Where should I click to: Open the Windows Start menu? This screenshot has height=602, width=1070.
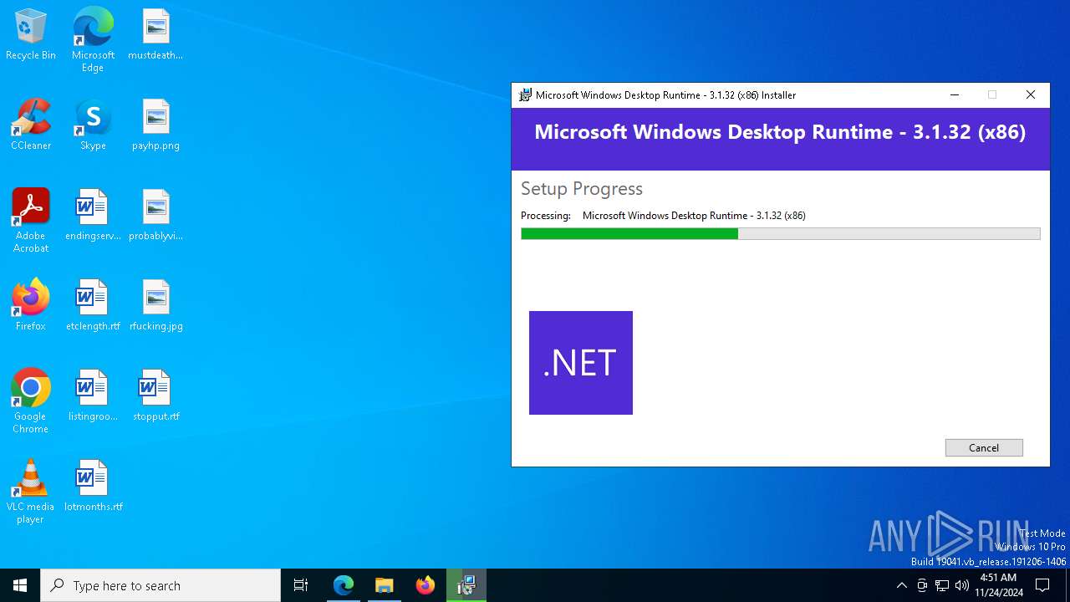(20, 585)
